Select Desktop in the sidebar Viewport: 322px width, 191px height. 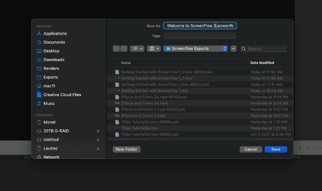point(51,51)
